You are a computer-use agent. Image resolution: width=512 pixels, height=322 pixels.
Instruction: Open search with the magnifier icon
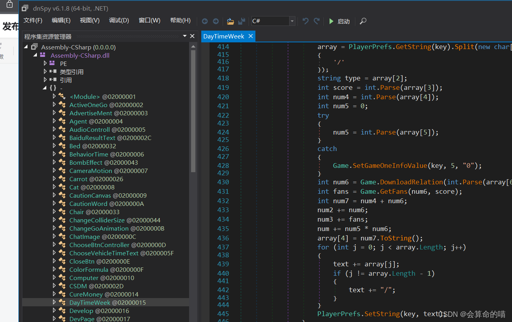click(x=363, y=21)
